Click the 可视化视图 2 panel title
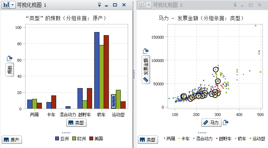Viewport: 268px width, 148px height. tap(167, 5)
